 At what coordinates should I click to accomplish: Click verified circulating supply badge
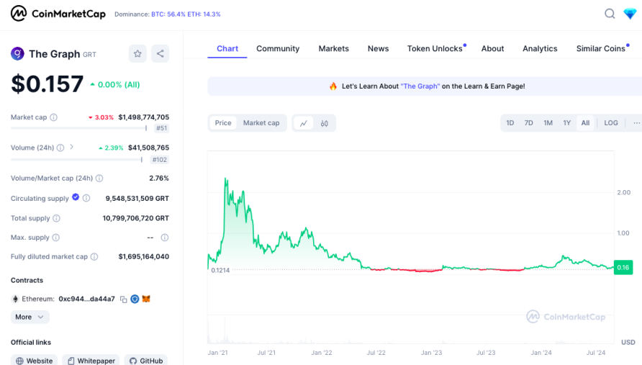[76, 197]
